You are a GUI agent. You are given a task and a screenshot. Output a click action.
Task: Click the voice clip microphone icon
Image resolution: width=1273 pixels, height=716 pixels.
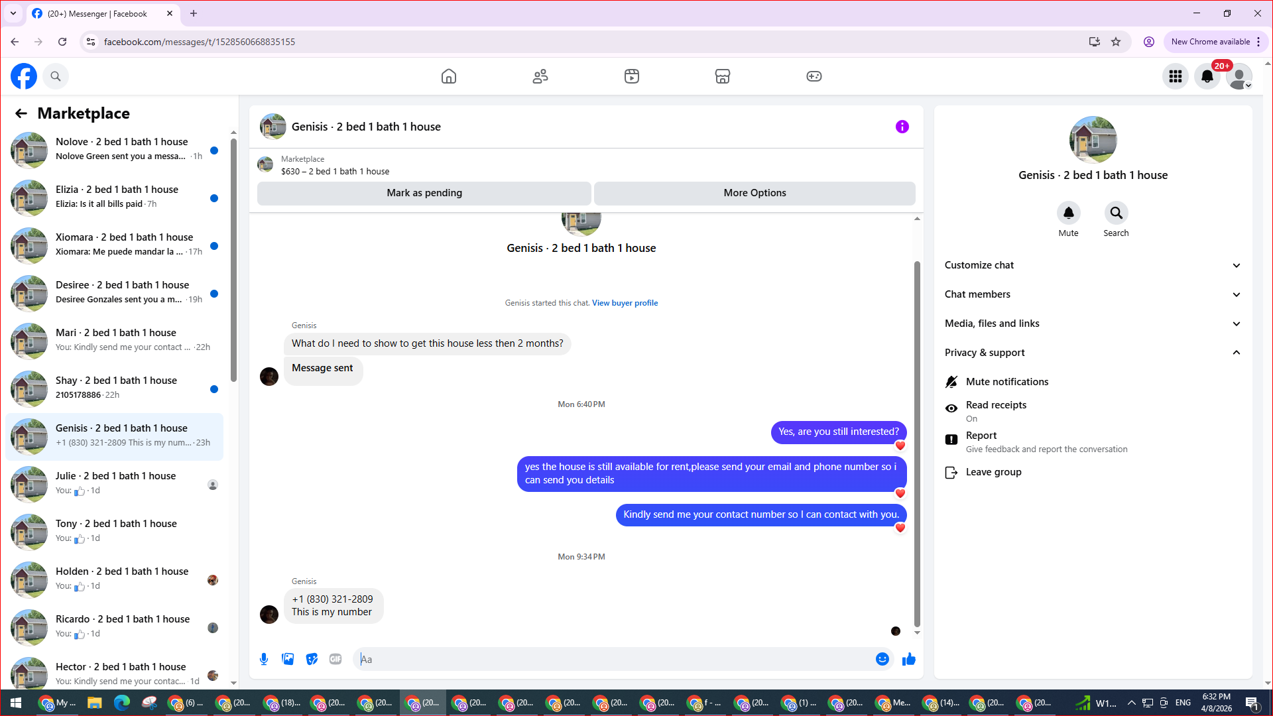[264, 659]
